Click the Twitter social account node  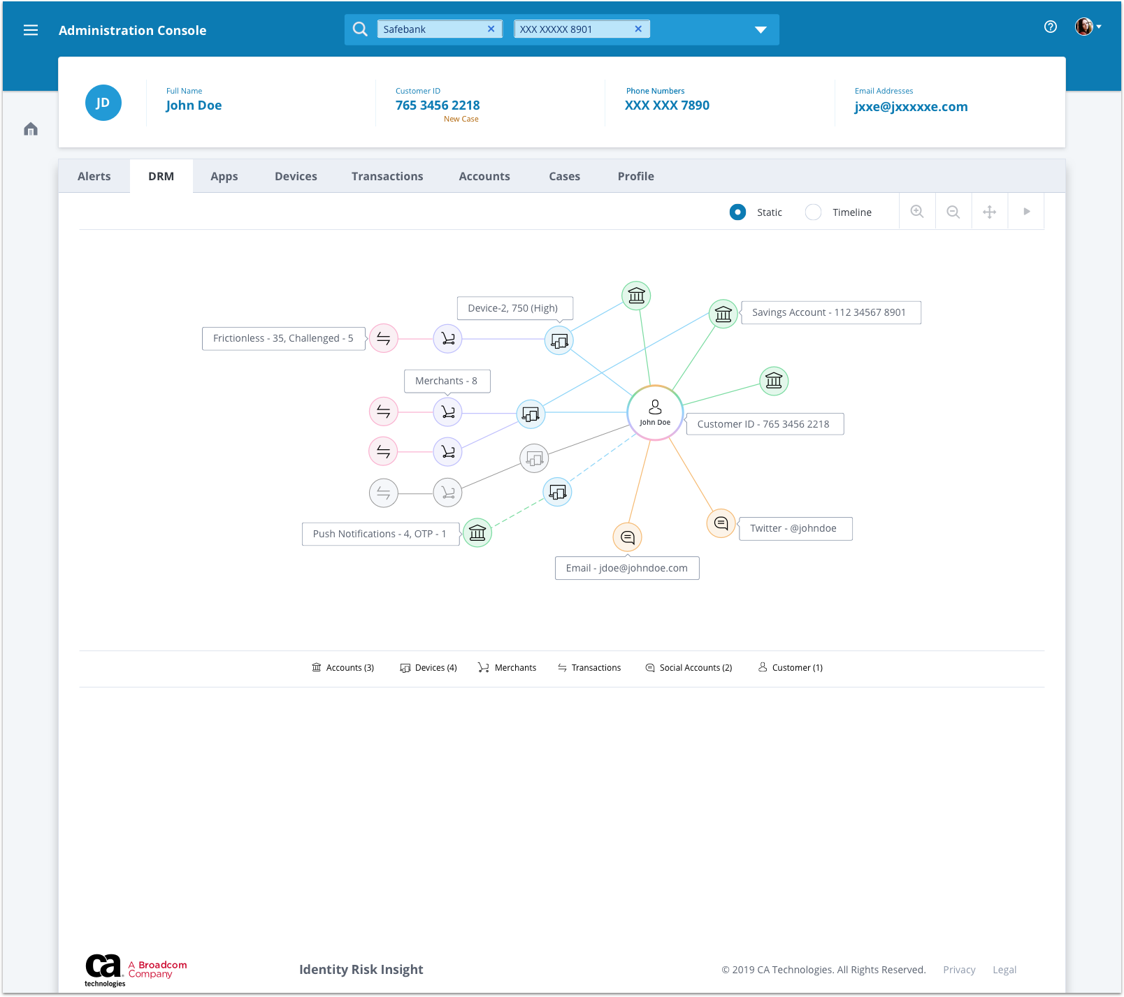point(721,523)
